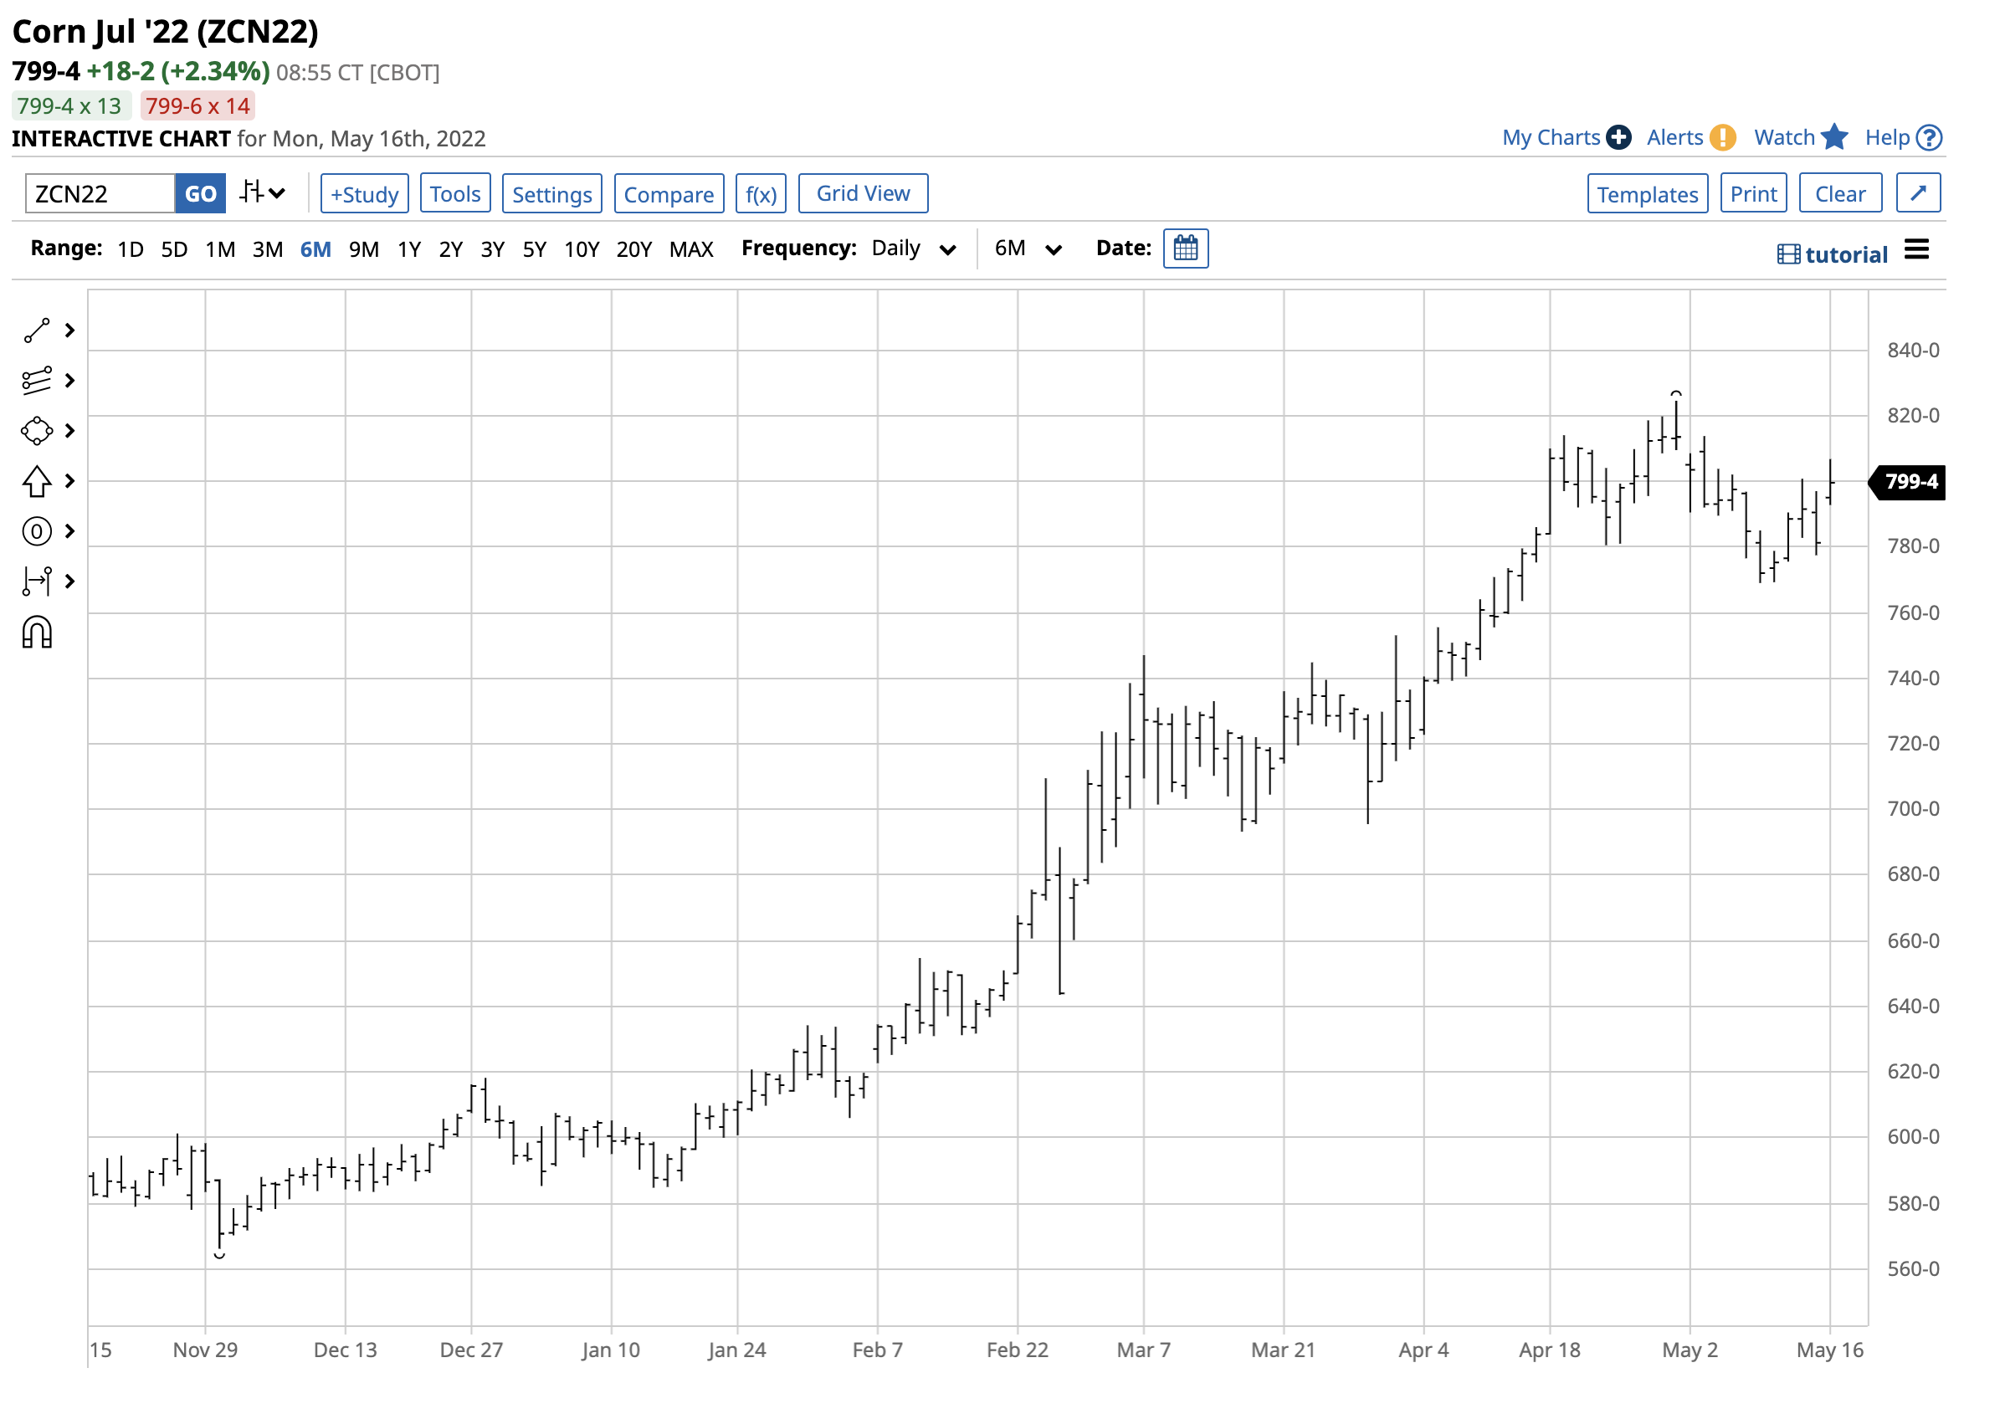Viewport: 2000px width, 1414px height.
Task: Open the 6M period dropdown
Action: 1027,249
